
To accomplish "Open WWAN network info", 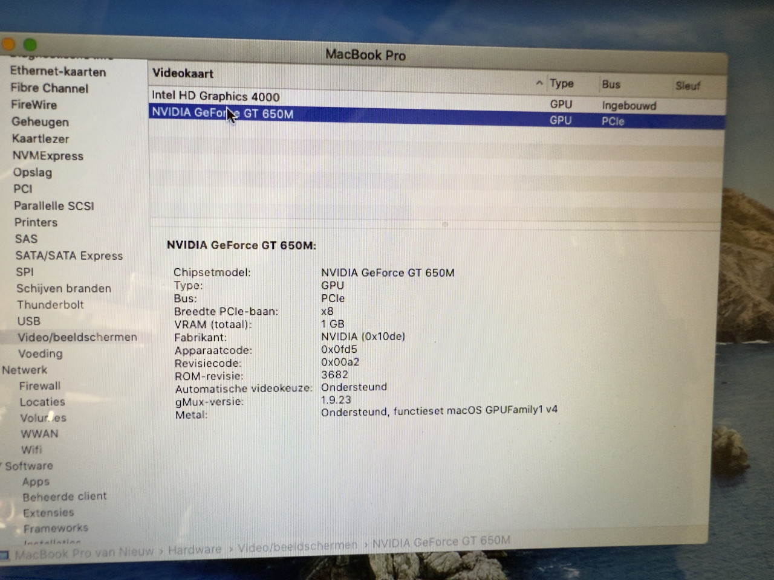I will pos(39,434).
